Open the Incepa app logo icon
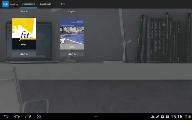The image size is (192, 120). [5, 4]
